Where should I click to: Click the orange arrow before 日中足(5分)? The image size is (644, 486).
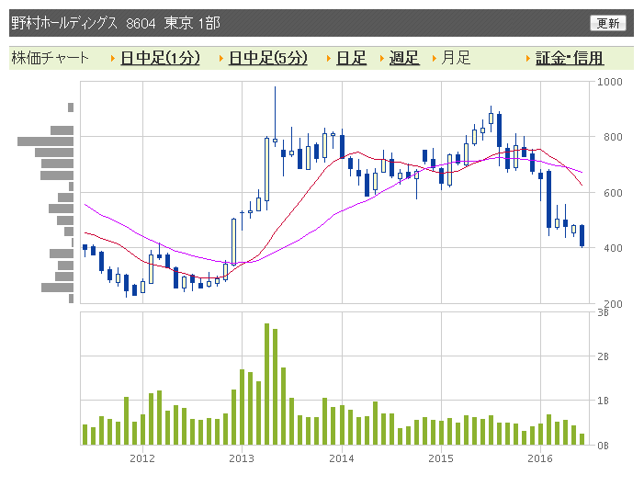pyautogui.click(x=221, y=58)
